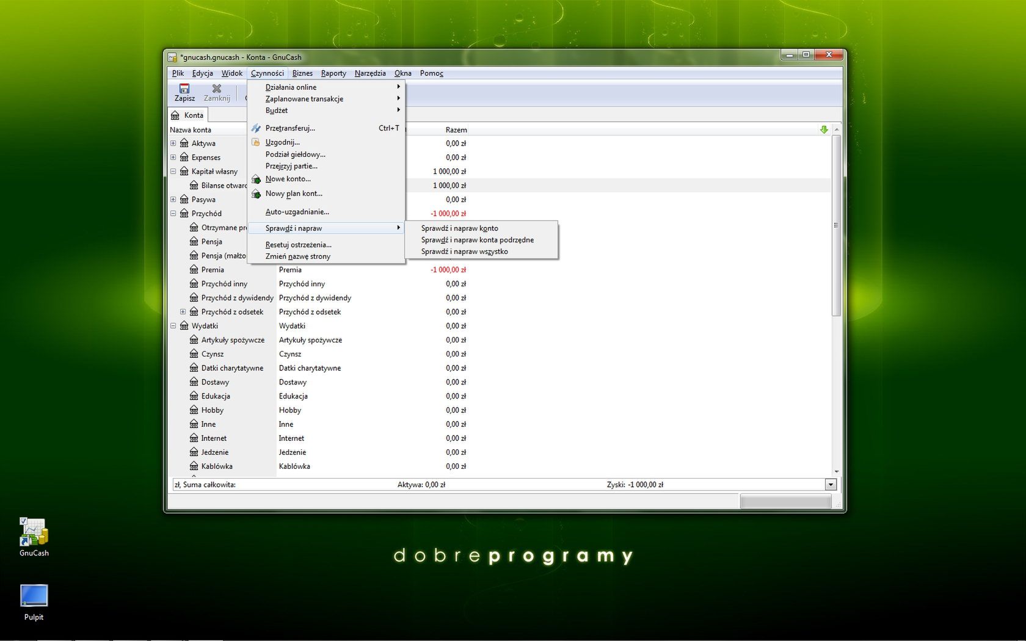Select Sprawdź i napraw wszystko
This screenshot has height=641, width=1026.
tap(481, 252)
